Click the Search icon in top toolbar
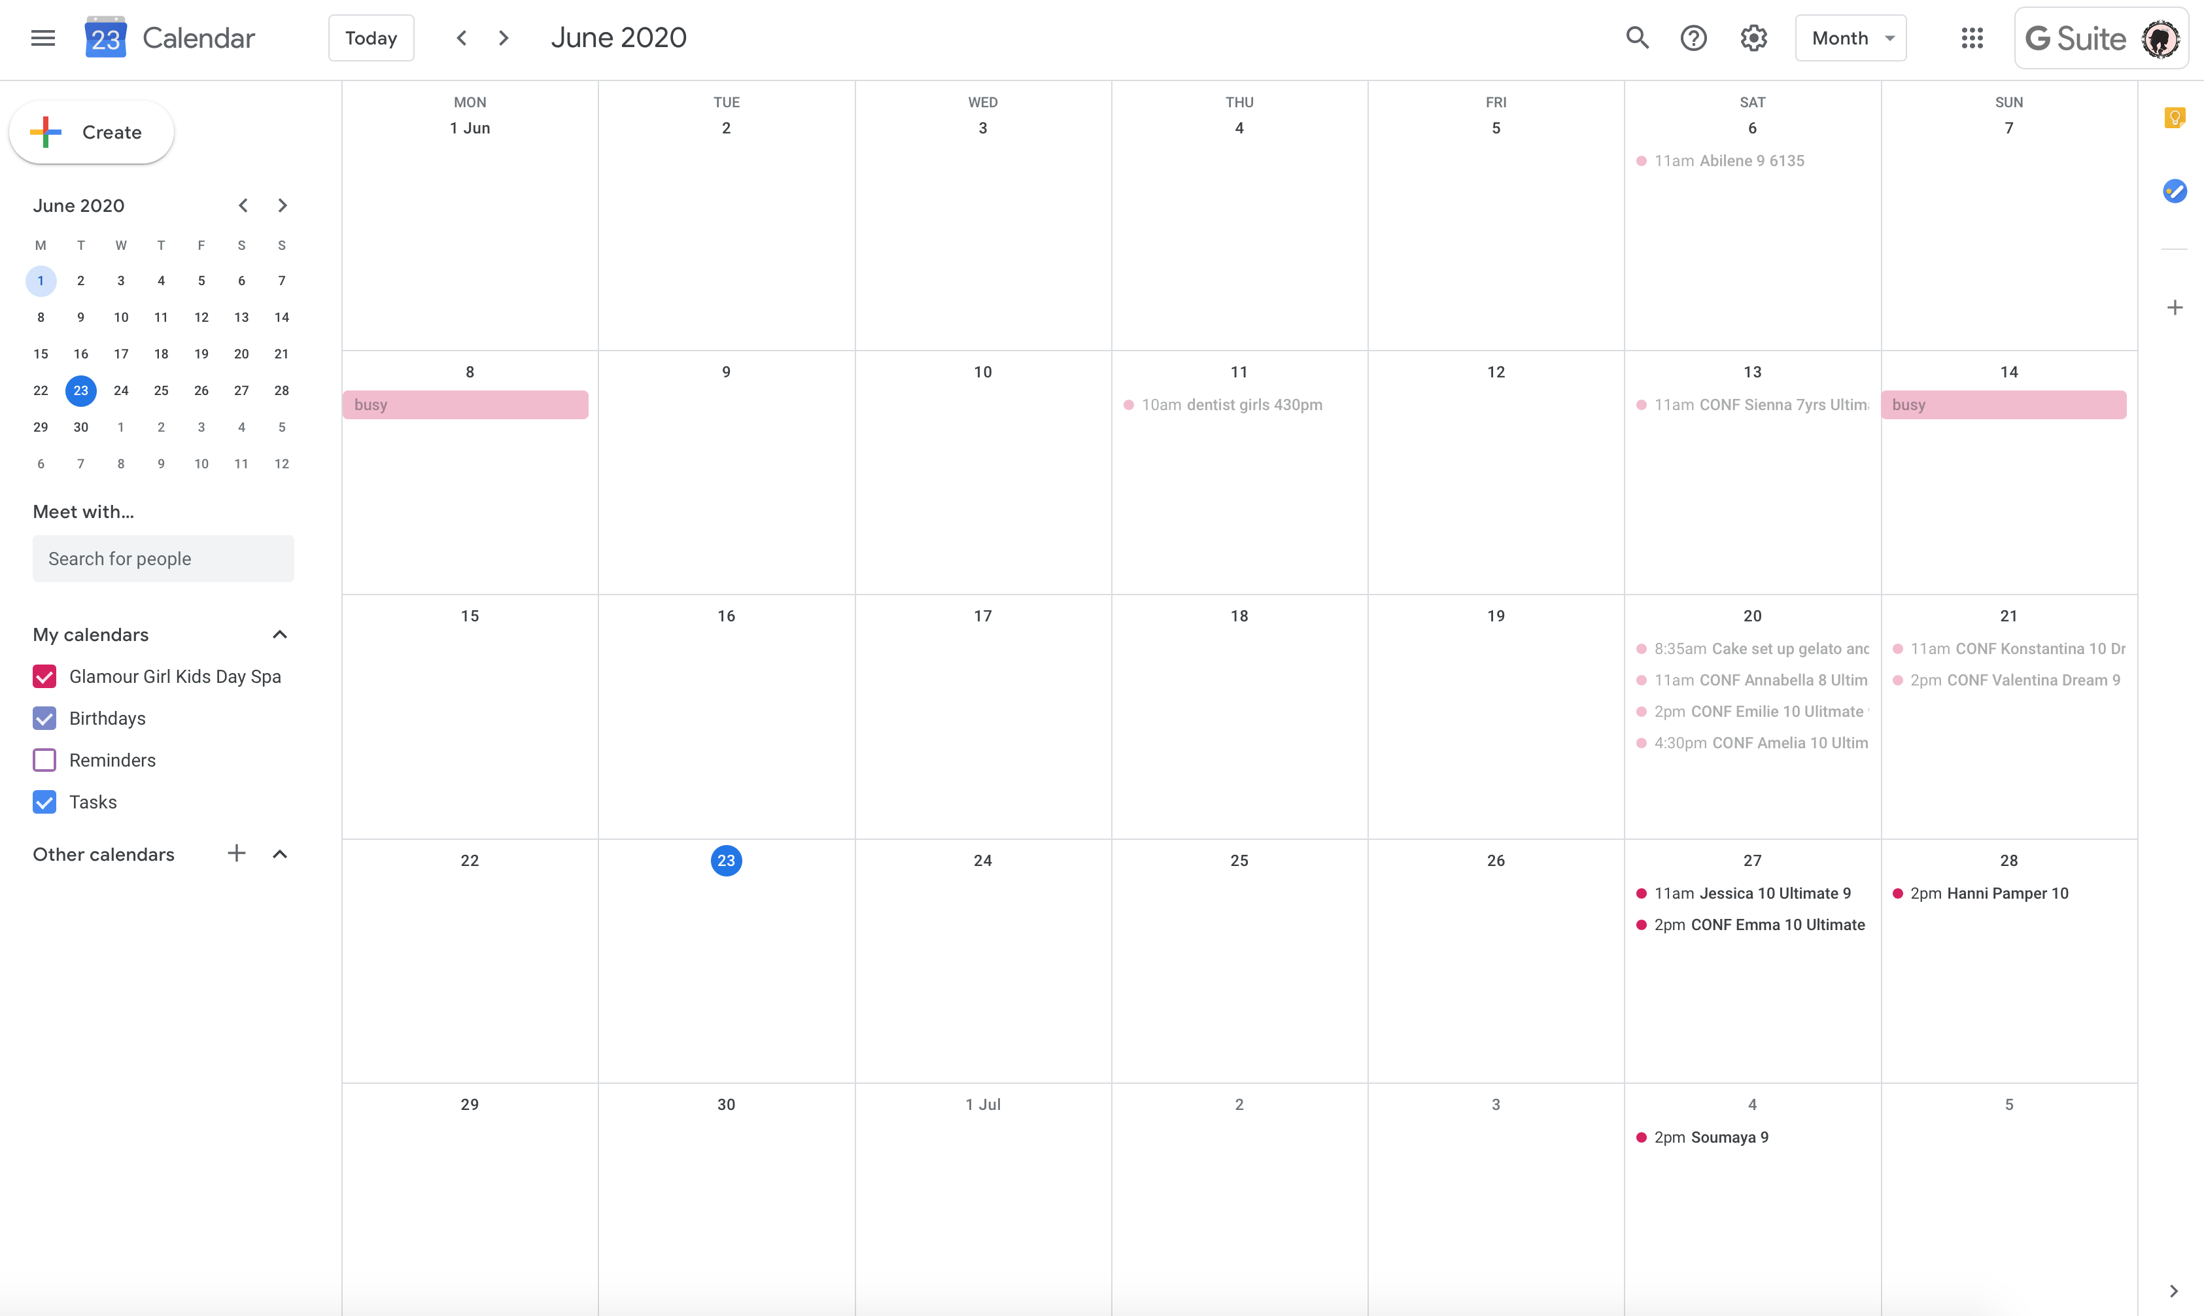Viewport: 2204px width, 1316px height. click(x=1636, y=37)
